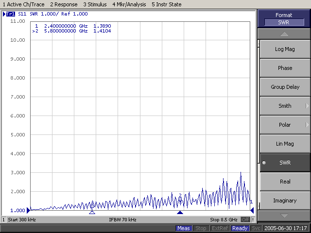Screen dimensions: 311x233
Task: Click the Meas status indicator
Action: coord(184,228)
